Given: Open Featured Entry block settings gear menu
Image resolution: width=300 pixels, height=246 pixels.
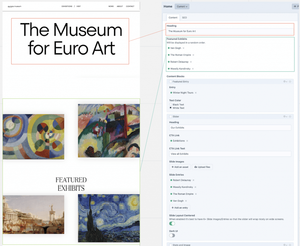Looking at the screenshot, I should (x=285, y=81).
